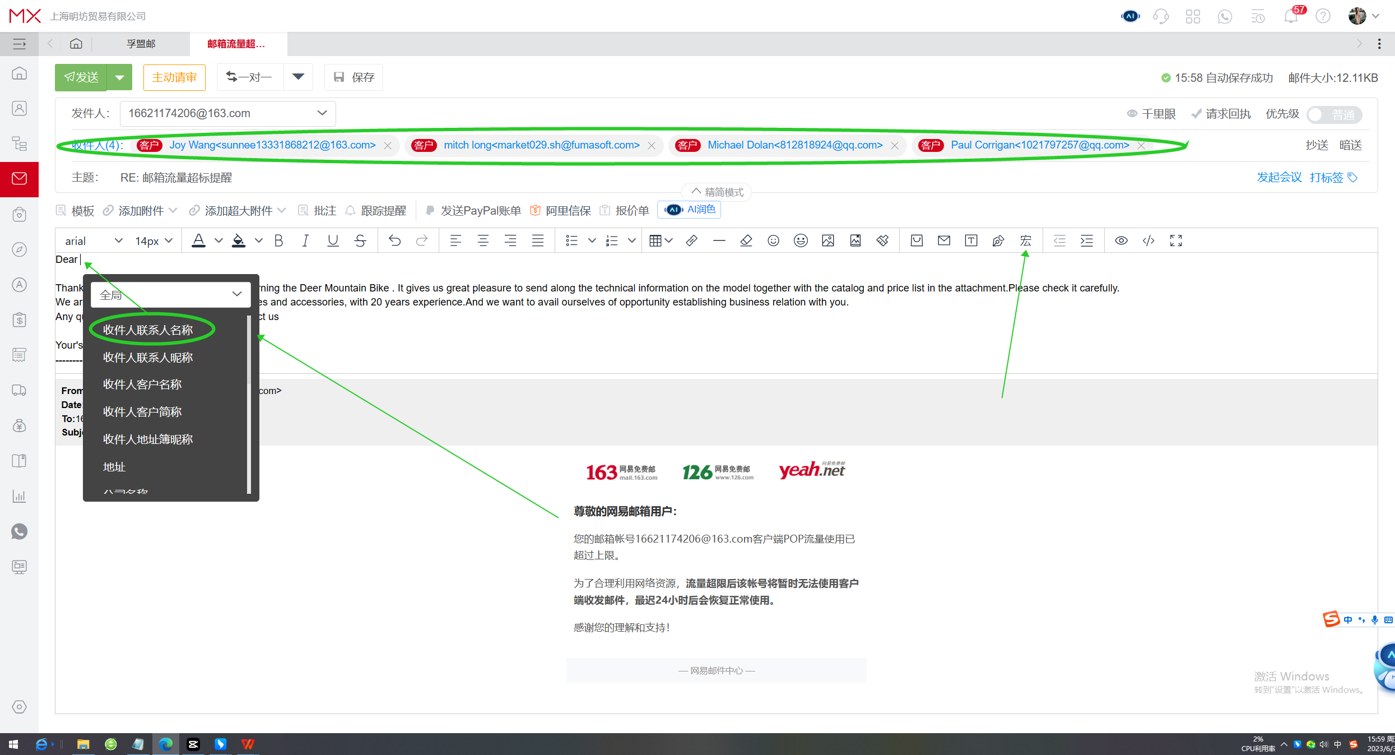This screenshot has height=755, width=1395.
Task: Click the green 发送 send button
Action: (x=81, y=77)
